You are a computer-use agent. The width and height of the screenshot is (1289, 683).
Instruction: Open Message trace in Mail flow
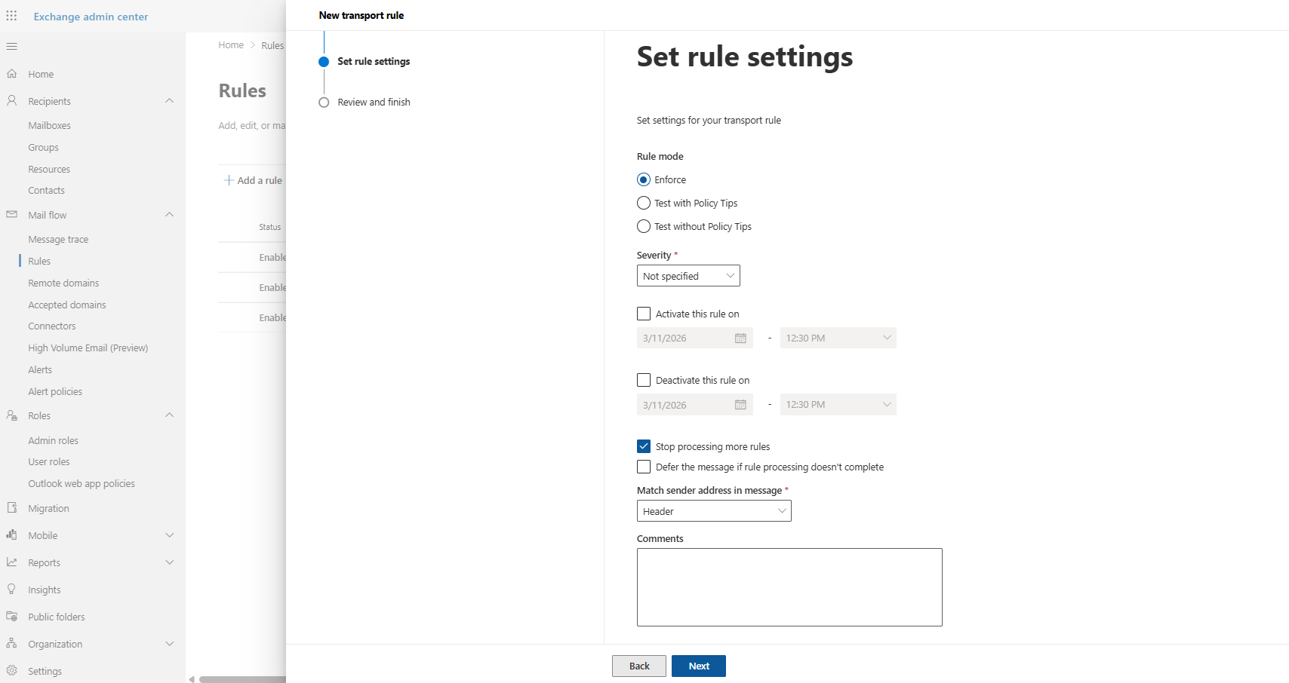[x=58, y=240]
